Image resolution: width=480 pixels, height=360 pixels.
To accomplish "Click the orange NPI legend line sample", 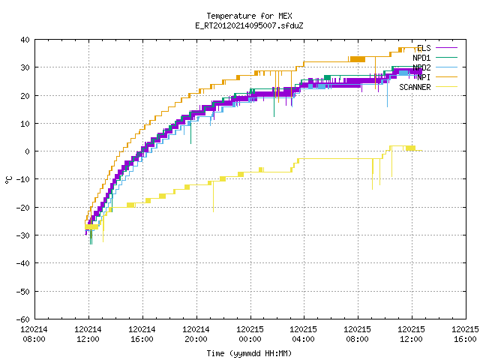I will click(x=446, y=76).
